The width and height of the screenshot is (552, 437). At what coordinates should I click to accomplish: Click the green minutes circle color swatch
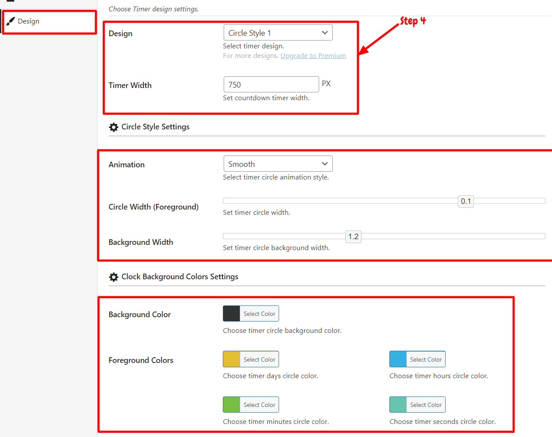pos(232,405)
